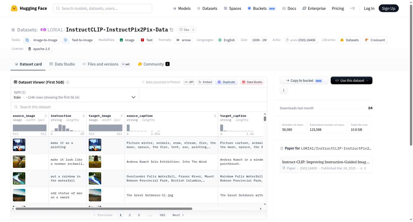Click the apache-2.0 license tag

pyautogui.click(x=39, y=49)
